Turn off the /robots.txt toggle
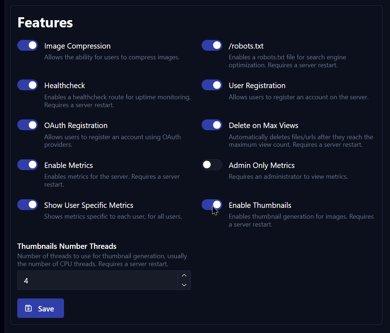This screenshot has height=333, width=390. click(212, 45)
